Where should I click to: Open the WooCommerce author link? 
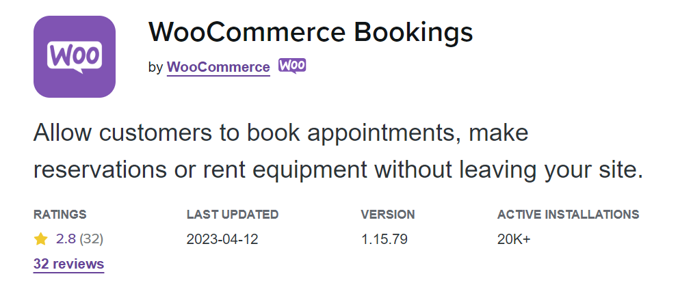click(x=218, y=67)
